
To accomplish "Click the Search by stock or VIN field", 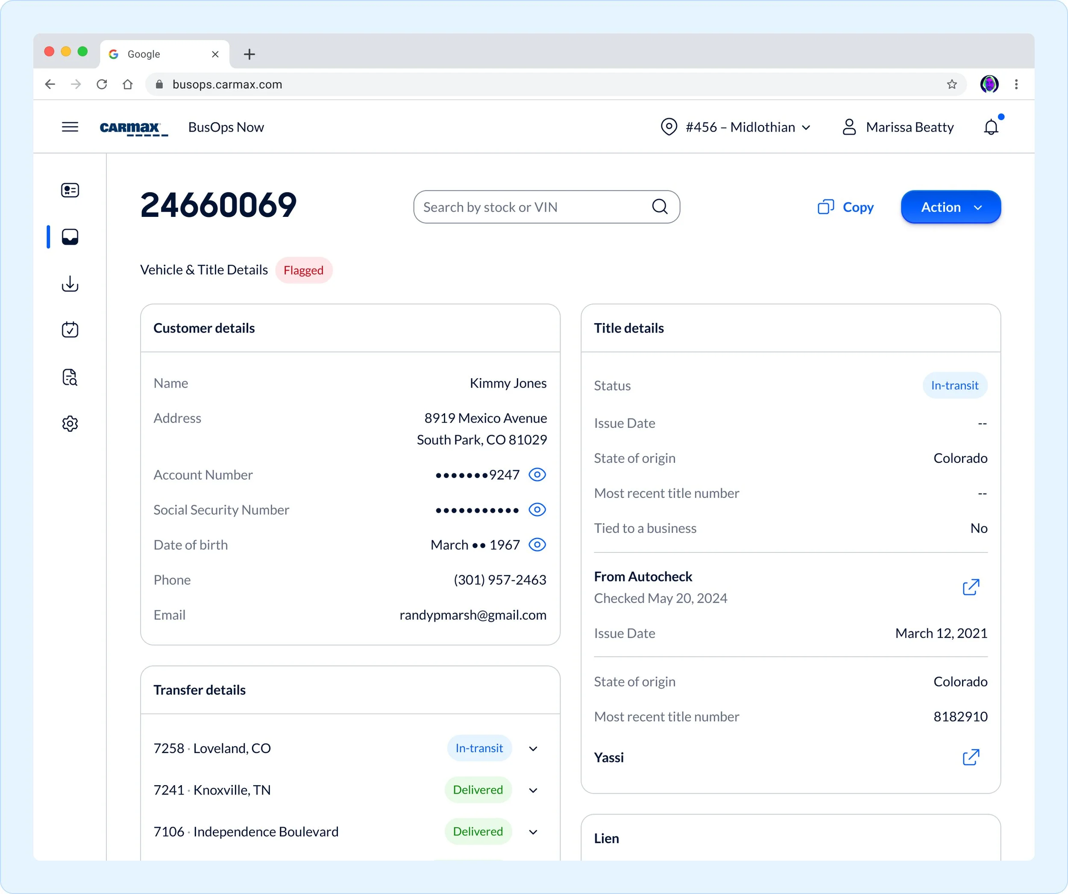I will 534,207.
